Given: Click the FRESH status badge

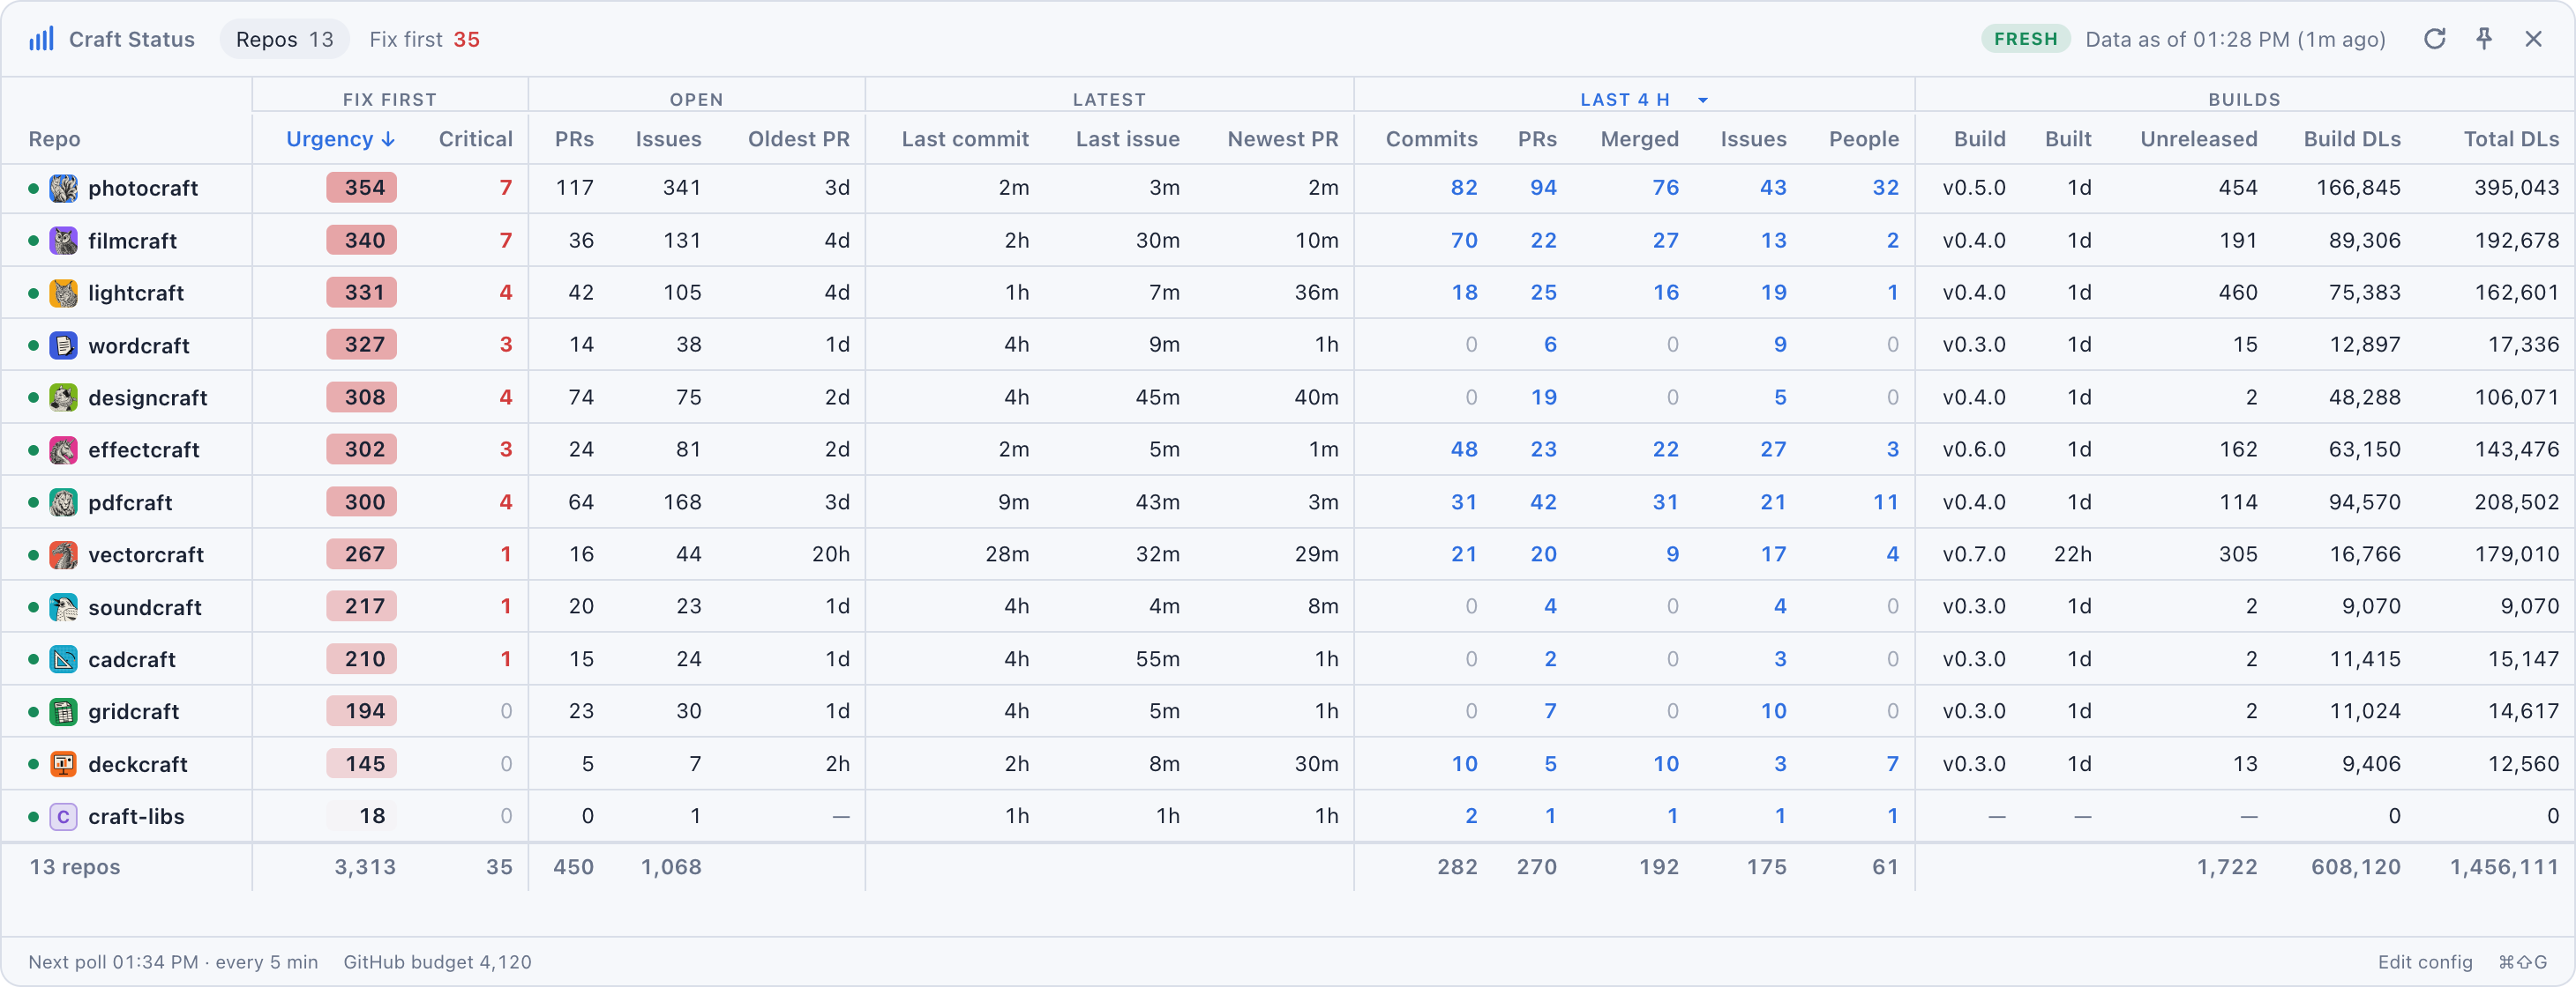Looking at the screenshot, I should [2025, 39].
